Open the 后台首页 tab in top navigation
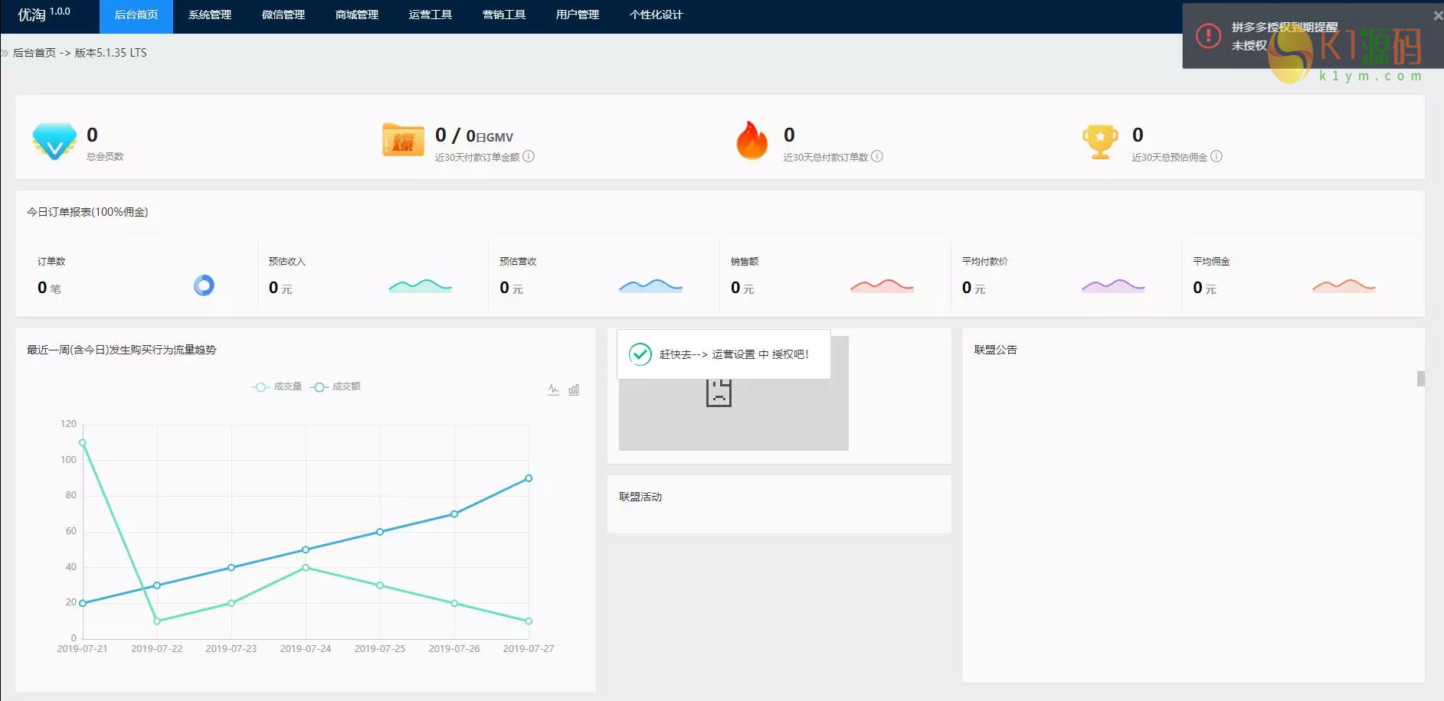This screenshot has height=701, width=1444. [x=136, y=15]
